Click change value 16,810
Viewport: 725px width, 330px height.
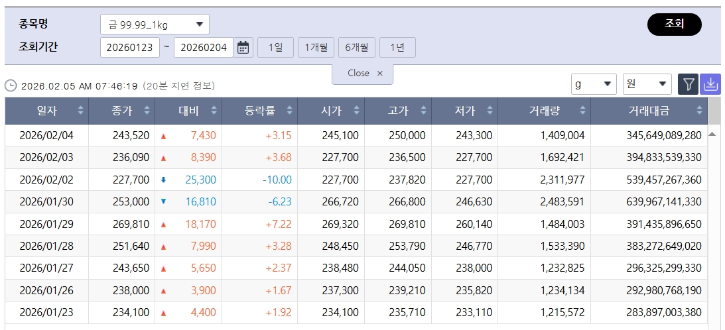pos(201,202)
